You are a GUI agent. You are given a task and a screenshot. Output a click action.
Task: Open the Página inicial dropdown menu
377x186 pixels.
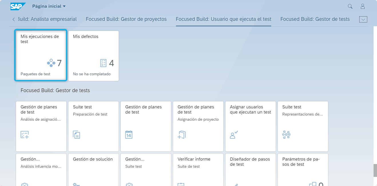point(49,6)
